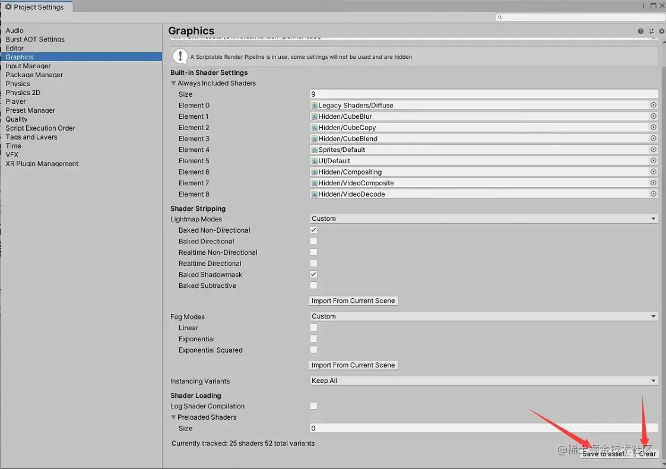Click the Project Settings tab
The height and width of the screenshot is (469, 666).
click(37, 7)
